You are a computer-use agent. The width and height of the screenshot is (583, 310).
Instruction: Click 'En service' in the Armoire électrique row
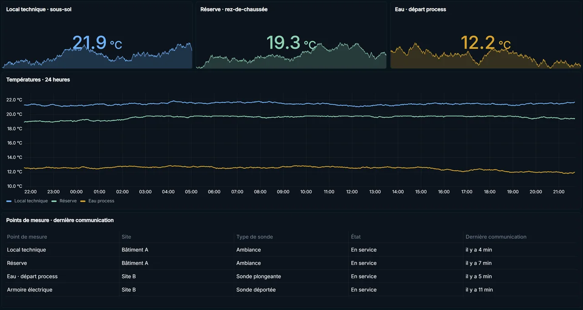click(x=364, y=290)
